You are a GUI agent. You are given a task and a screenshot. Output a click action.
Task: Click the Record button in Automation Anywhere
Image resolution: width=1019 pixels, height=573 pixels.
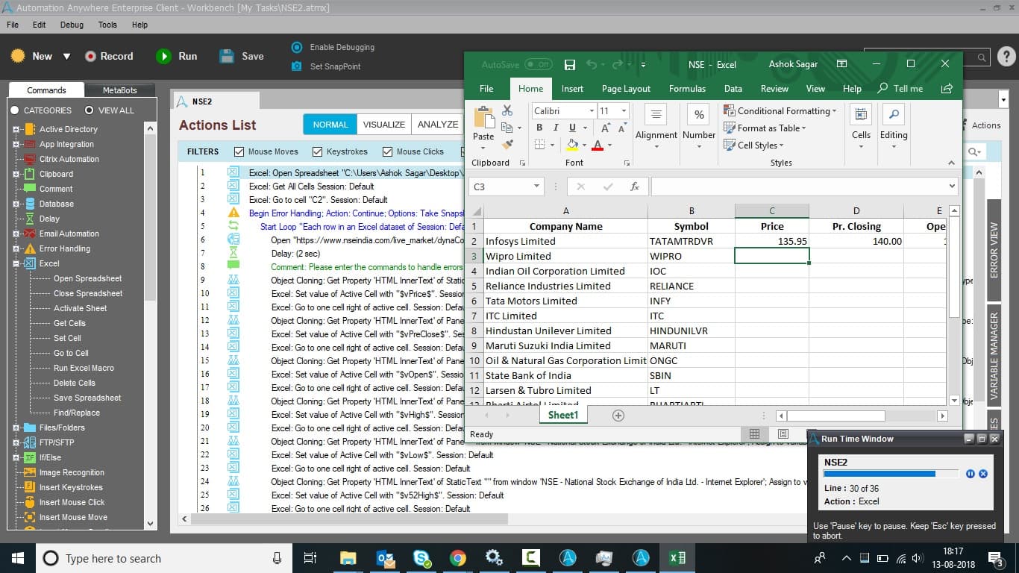(x=109, y=56)
